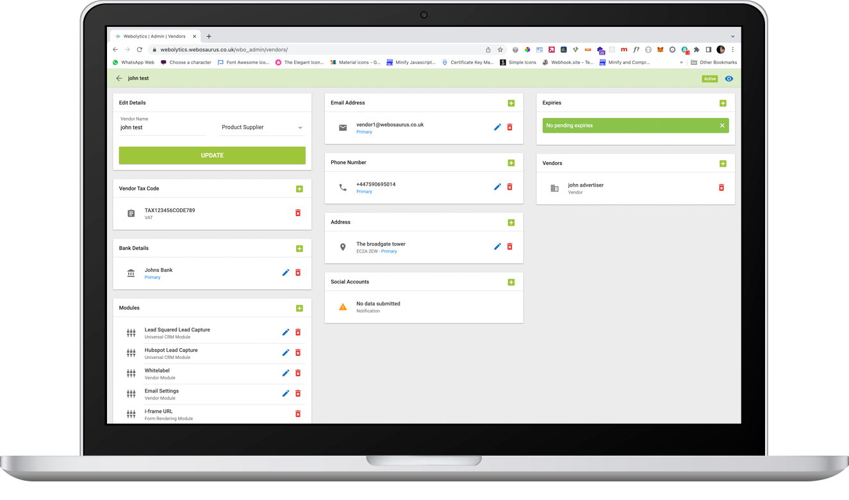Remove john advertiser from Vendors
The width and height of the screenshot is (849, 500).
point(721,188)
